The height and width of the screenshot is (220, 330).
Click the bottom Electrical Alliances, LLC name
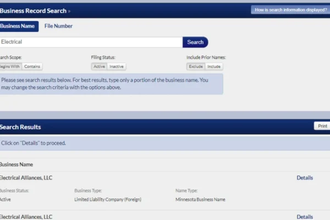click(x=25, y=217)
